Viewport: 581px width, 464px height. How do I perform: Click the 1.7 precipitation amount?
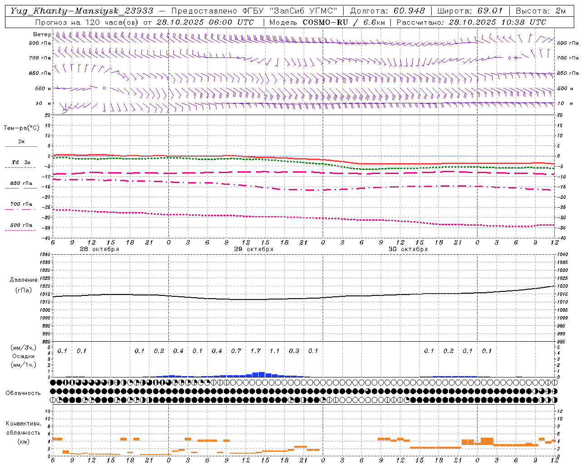pyautogui.click(x=256, y=351)
